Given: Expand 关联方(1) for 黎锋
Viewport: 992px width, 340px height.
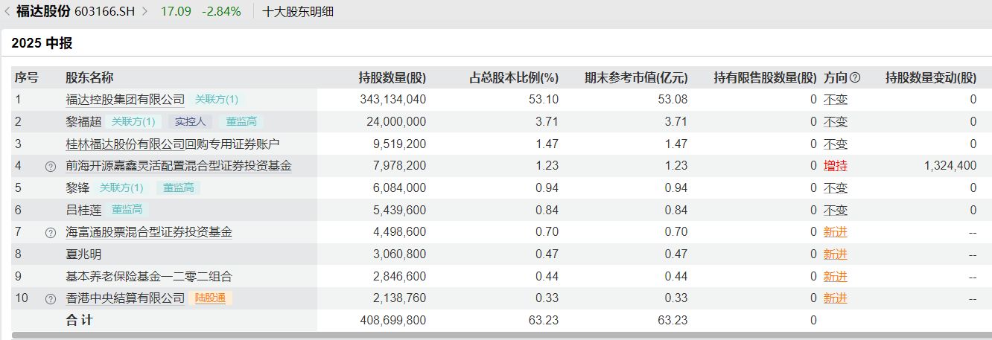Looking at the screenshot, I should pyautogui.click(x=121, y=188).
